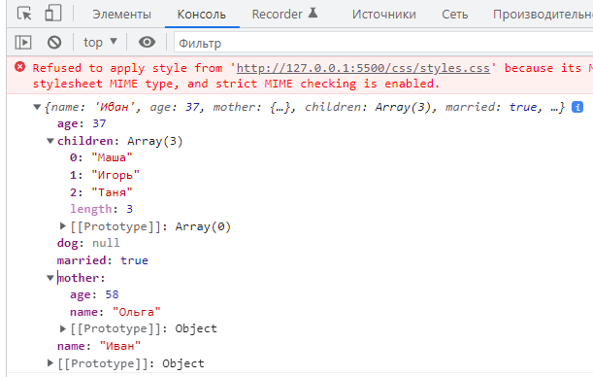Select the array item 1: "Игорь"

click(105, 175)
